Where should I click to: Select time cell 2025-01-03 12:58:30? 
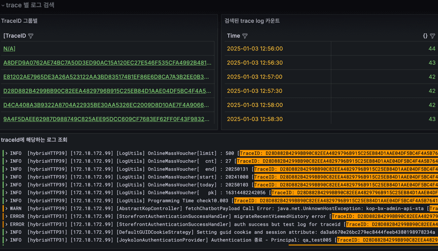click(255, 119)
